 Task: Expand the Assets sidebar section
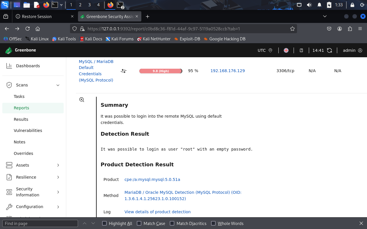58,165
